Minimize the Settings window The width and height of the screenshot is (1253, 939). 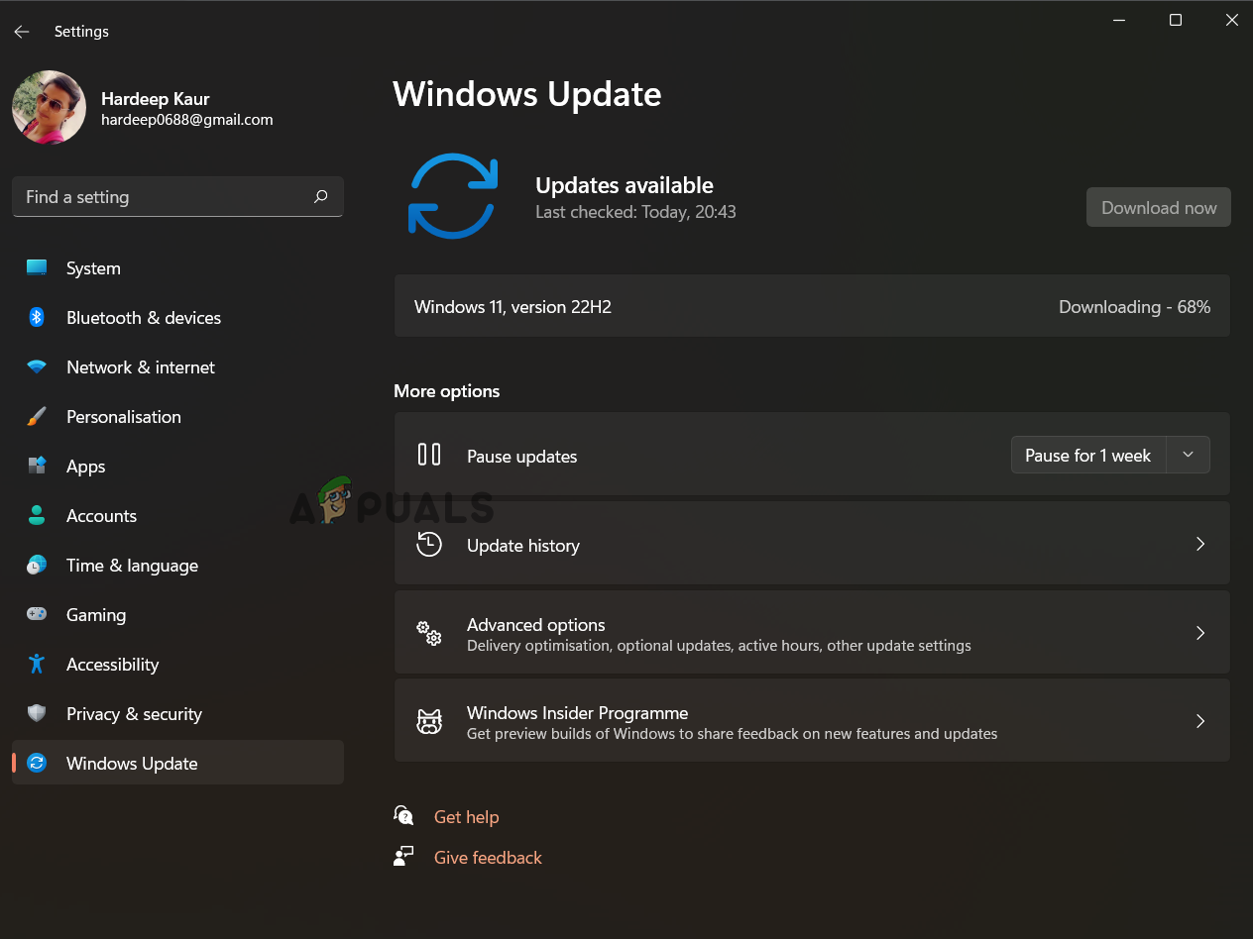point(1119,20)
